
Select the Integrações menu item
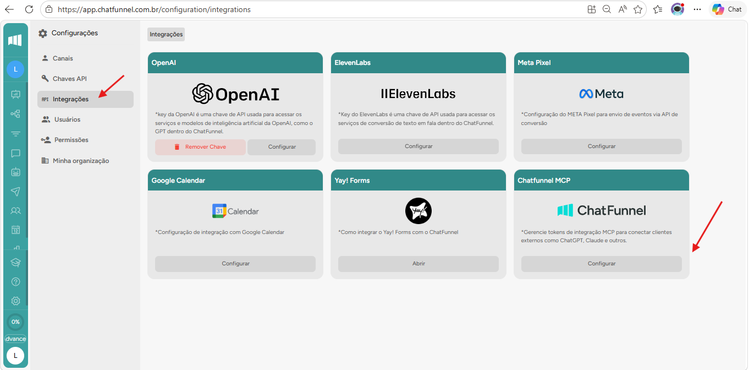(x=85, y=99)
